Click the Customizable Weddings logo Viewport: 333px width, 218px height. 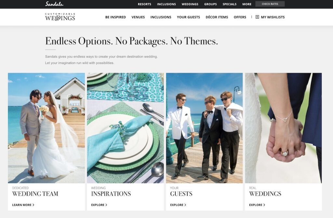(60, 17)
